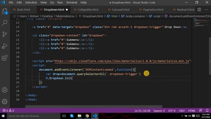The width and height of the screenshot is (211, 119).
Task: Switch to the Pagination.html tab
Action: [x=153, y=10]
